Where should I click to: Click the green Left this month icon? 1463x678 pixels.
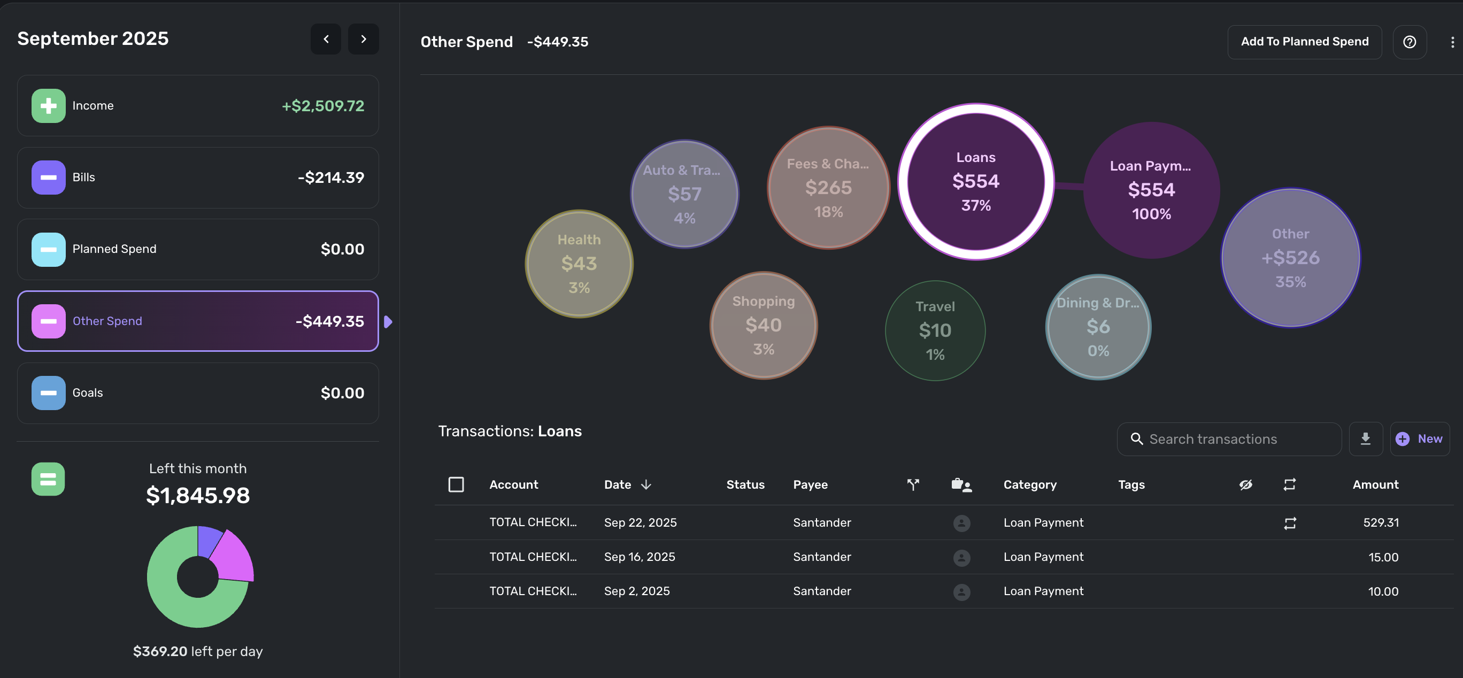click(x=48, y=479)
